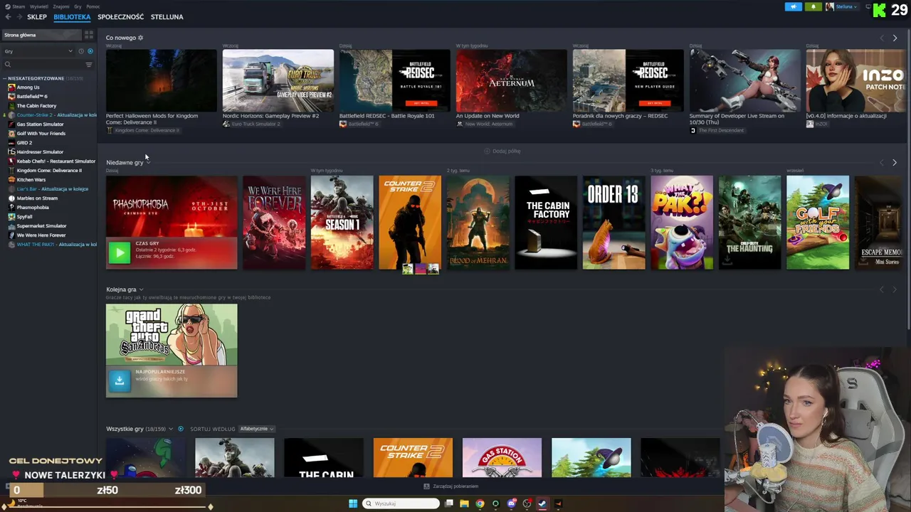
Task: Click the blue announcements megaphone button
Action: tap(794, 6)
